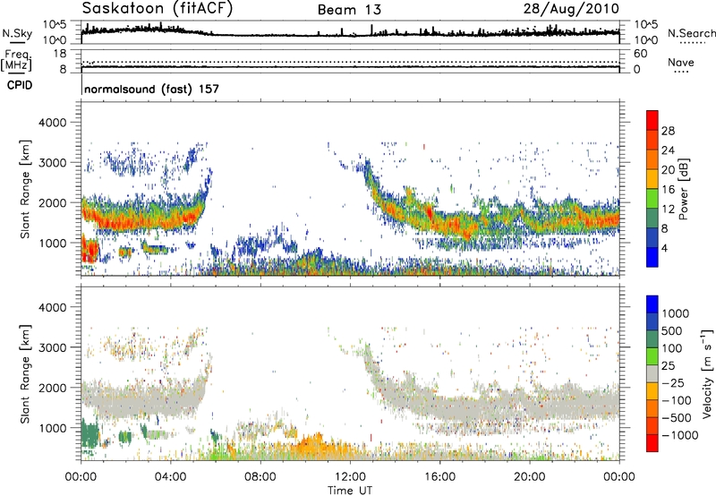
Task: Click the '-100' velocity colorbar label
Action: (x=676, y=400)
